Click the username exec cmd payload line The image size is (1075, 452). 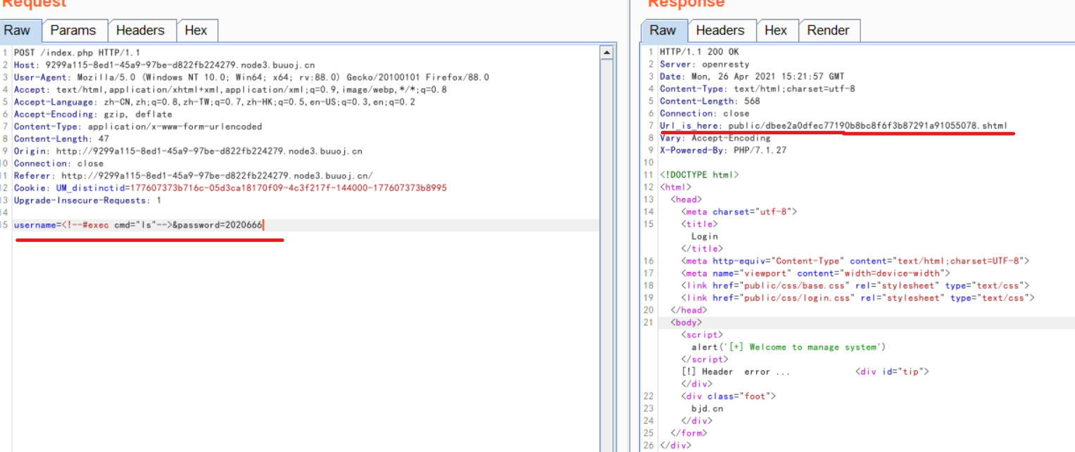tap(139, 225)
